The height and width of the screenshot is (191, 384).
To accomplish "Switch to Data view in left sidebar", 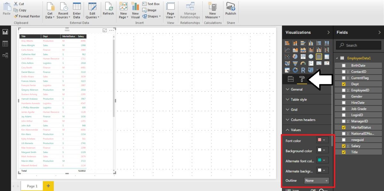I will [5, 44].
